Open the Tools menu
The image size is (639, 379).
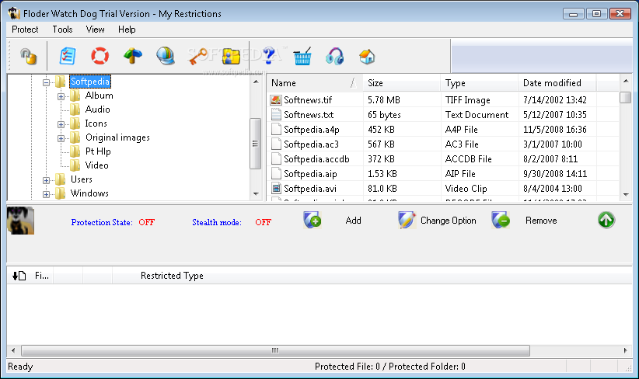click(62, 30)
